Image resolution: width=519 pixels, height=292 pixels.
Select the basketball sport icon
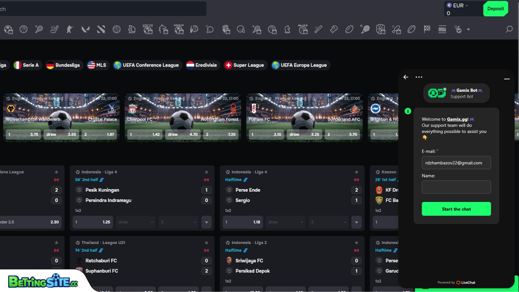(23, 29)
